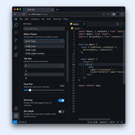Click the Filter Settings search field

click(x=44, y=29)
